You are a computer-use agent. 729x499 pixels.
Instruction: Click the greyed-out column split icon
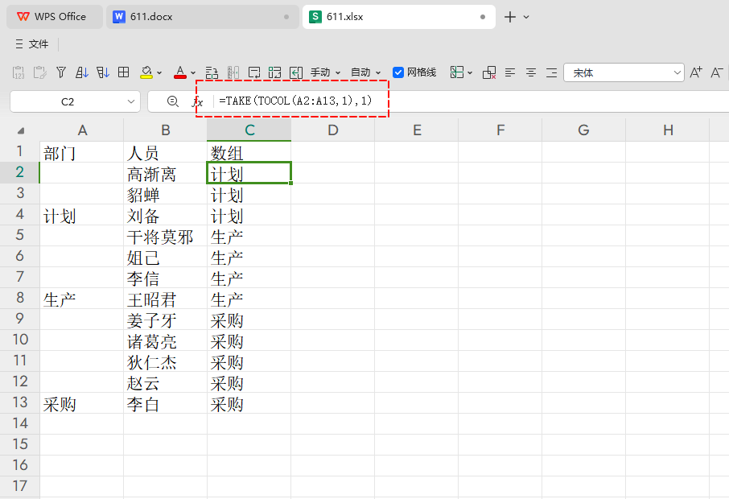[x=233, y=72]
